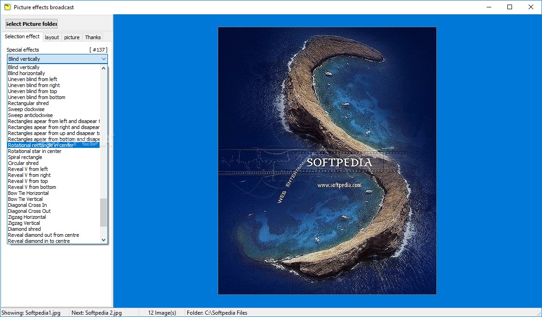
Task: Select Rectangles apear from left effect
Action: point(54,121)
